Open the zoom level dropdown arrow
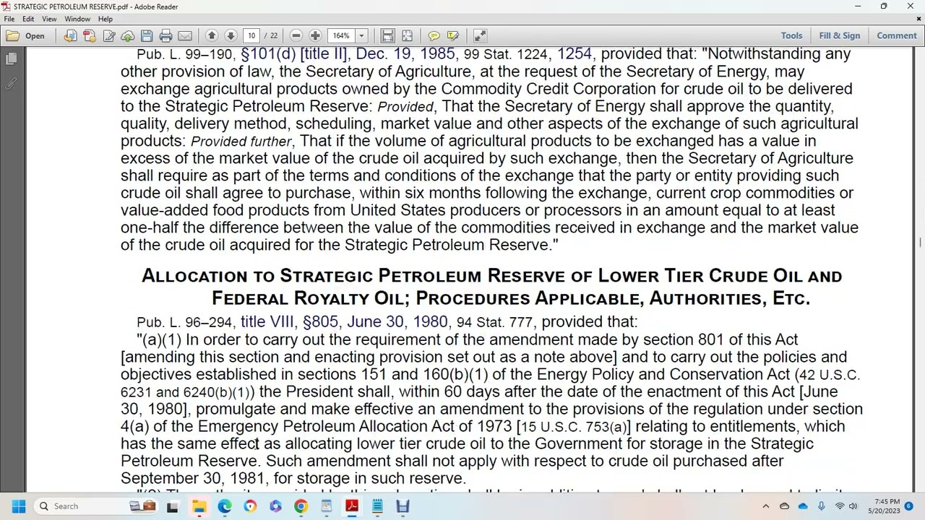 (x=361, y=35)
